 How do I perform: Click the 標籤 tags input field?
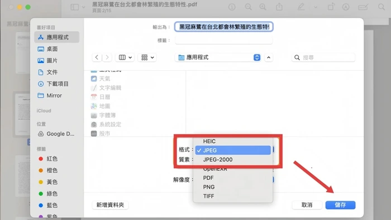[x=223, y=40]
